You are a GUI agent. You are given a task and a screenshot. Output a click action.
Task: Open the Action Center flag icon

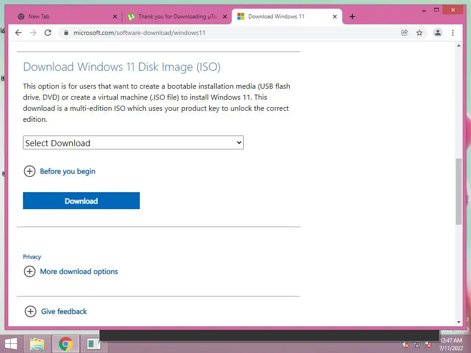tap(428, 345)
